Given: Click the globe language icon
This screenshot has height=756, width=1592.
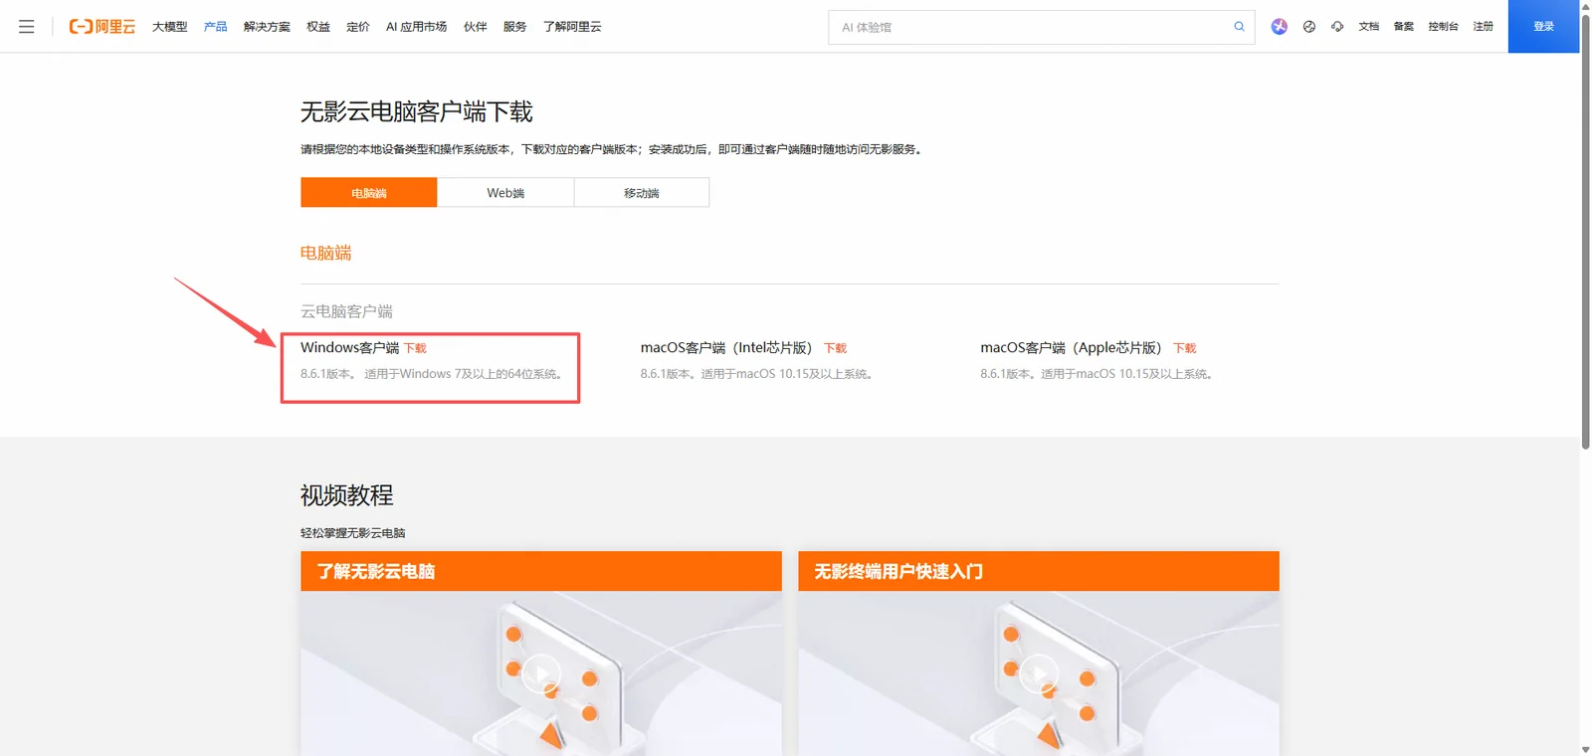Looking at the screenshot, I should [x=1309, y=27].
